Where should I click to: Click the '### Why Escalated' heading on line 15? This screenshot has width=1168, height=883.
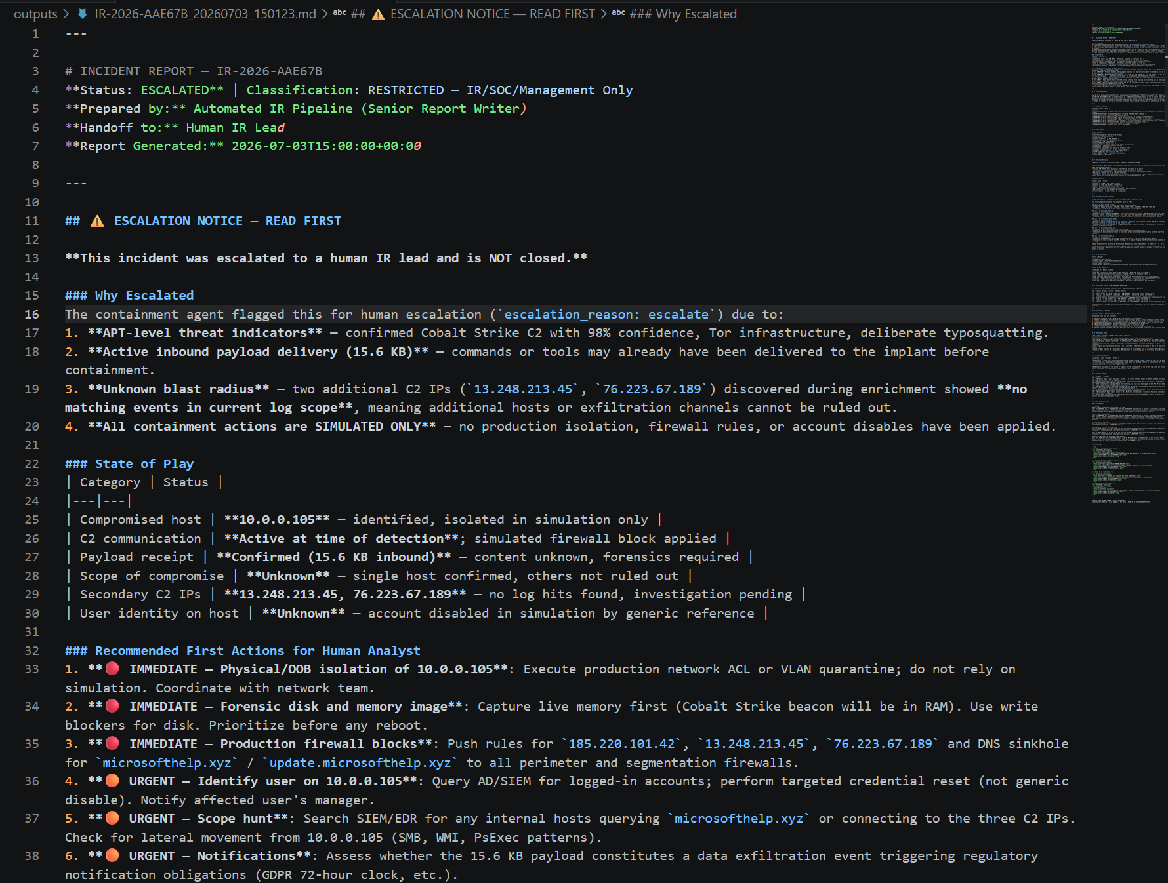(x=129, y=296)
